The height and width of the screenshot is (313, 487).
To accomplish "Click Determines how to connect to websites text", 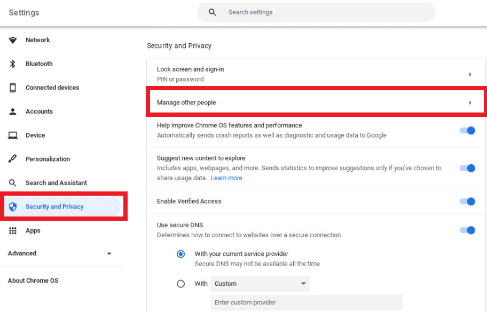I will click(x=249, y=235).
